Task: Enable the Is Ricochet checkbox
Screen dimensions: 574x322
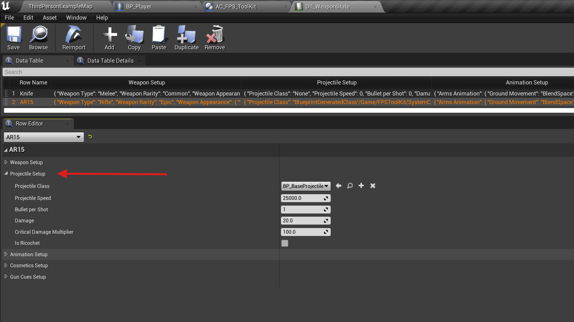Action: click(x=285, y=243)
